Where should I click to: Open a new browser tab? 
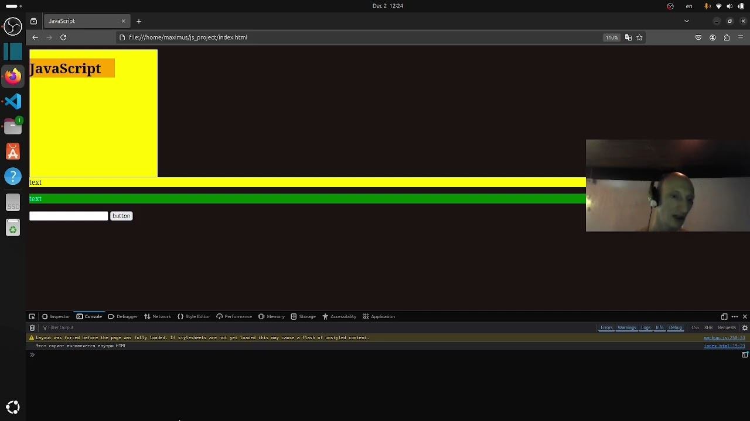point(139,21)
